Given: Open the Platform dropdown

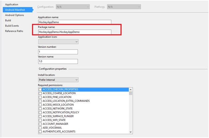Looking at the screenshot, I should tap(123, 7).
